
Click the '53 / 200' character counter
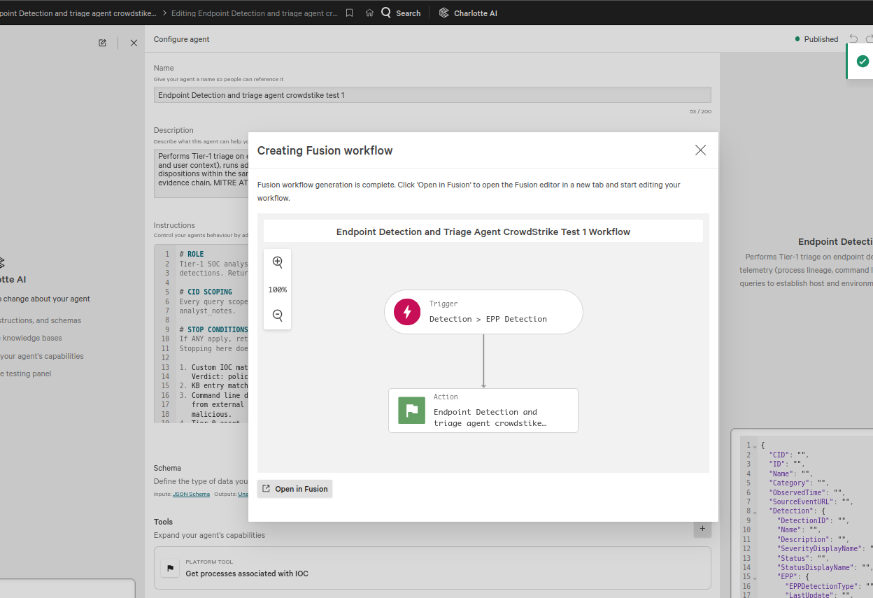point(700,112)
